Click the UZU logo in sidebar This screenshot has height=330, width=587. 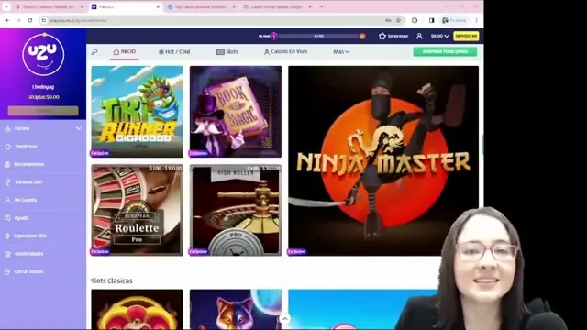coord(43,54)
